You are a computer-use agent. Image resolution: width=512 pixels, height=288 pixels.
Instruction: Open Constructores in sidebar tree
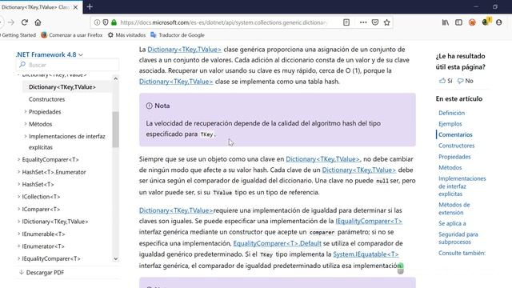pyautogui.click(x=46, y=99)
